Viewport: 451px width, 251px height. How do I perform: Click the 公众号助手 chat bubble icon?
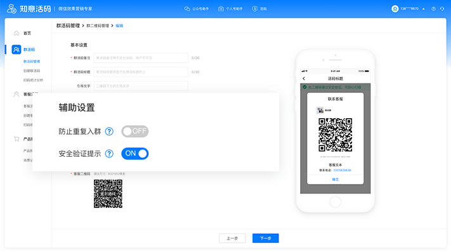click(x=187, y=9)
